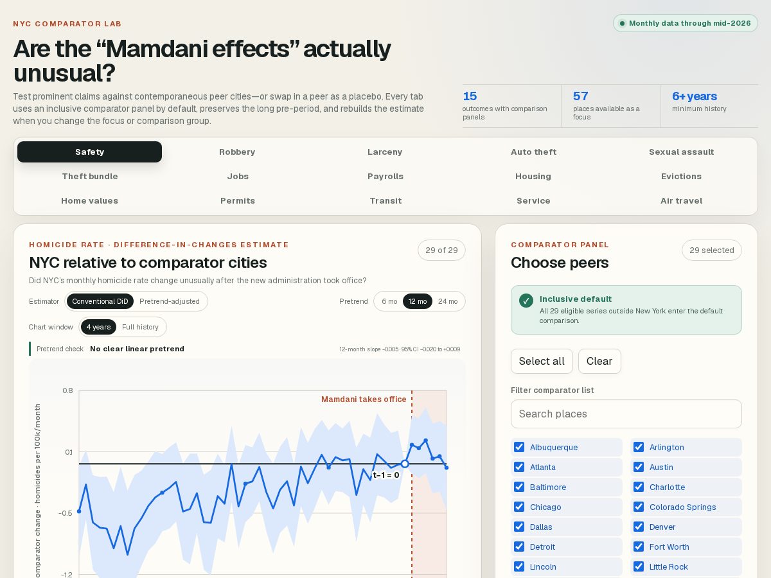The image size is (771, 578).
Task: Click the Choose peers heading
Action: 560,263
